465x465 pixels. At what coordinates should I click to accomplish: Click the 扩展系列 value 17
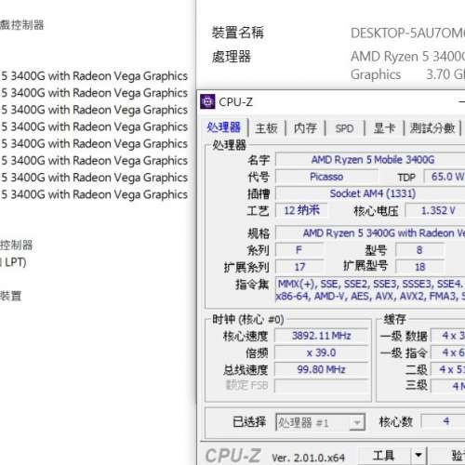pos(299,267)
